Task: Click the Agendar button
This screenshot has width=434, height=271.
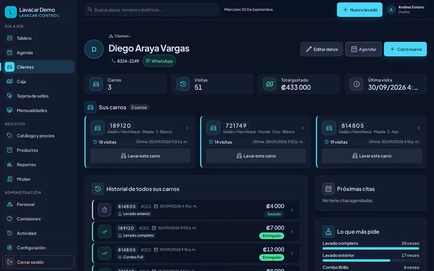Action: (363, 49)
